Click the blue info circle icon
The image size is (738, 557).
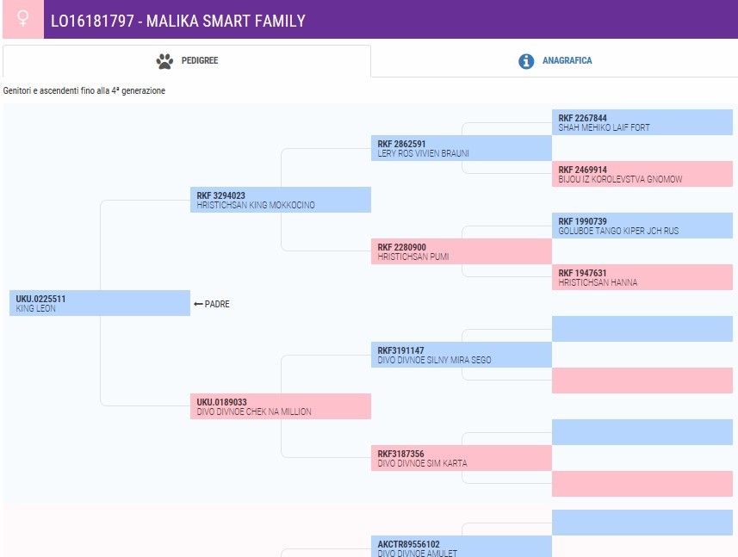pos(526,61)
